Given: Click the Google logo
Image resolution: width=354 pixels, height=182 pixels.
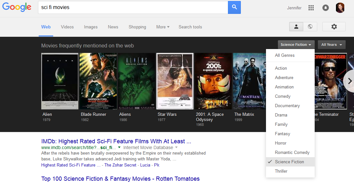Looking at the screenshot, I should [17, 7].
